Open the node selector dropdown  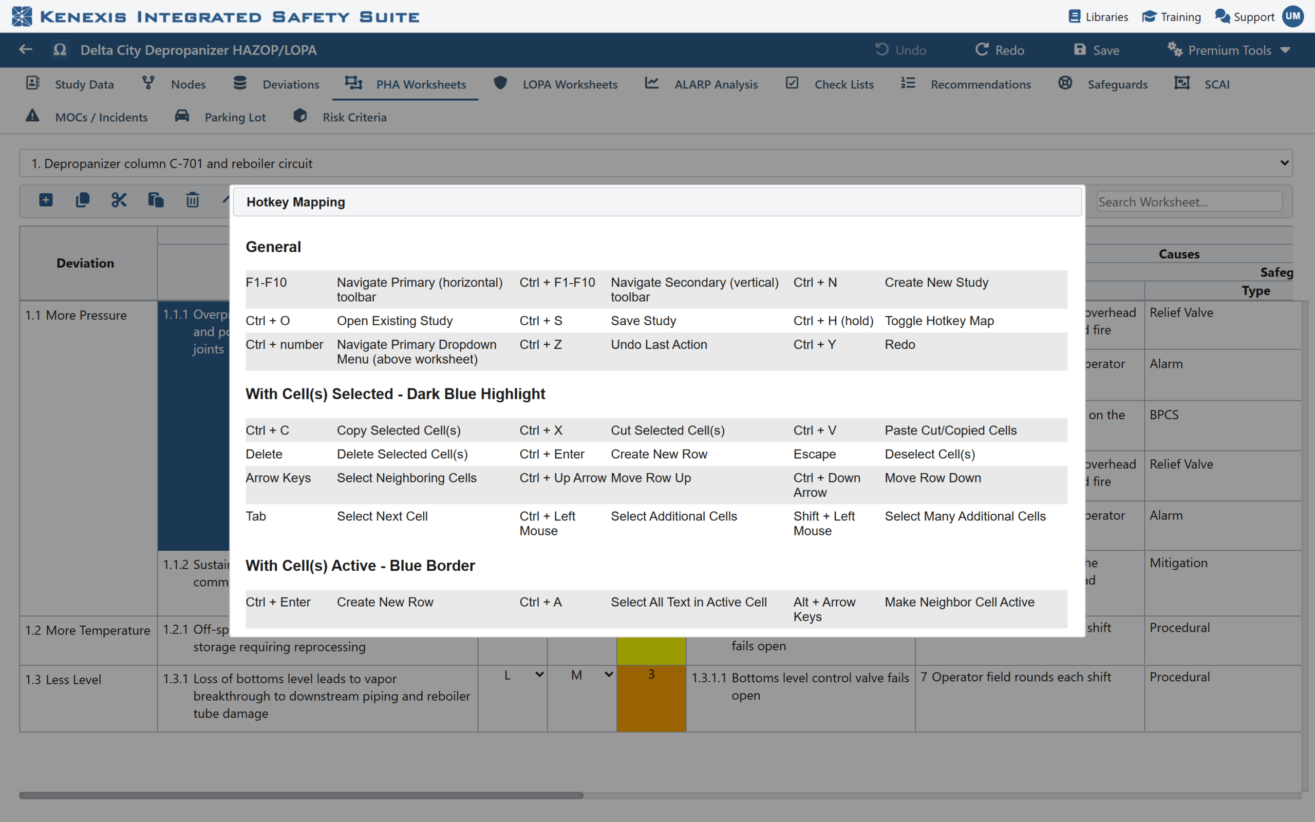click(x=656, y=163)
